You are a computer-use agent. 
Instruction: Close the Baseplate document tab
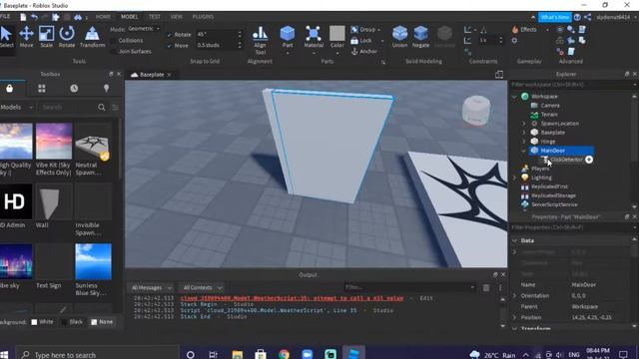pos(169,75)
